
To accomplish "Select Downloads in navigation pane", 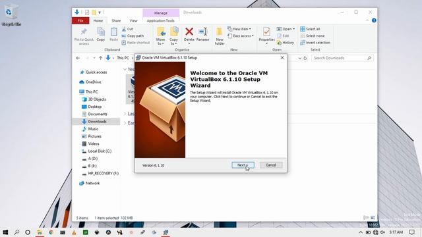I will tap(96, 121).
